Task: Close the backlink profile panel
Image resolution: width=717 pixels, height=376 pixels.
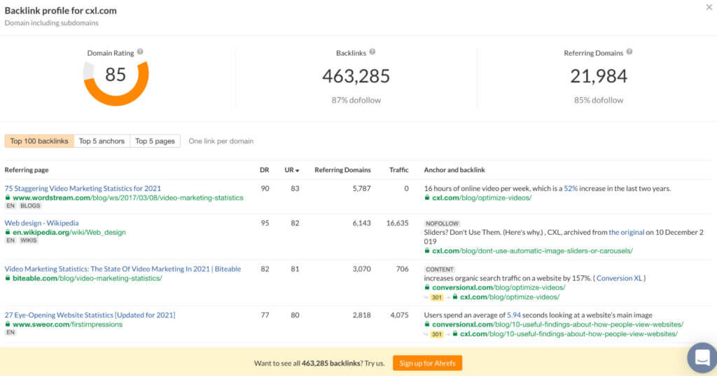Action: coord(709,7)
